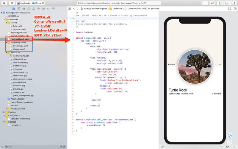Zoom in the preview canvas

[x=234, y=147]
